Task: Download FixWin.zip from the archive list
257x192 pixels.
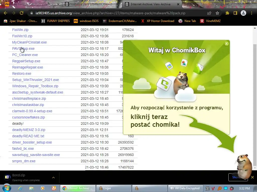Action: coord(20,30)
